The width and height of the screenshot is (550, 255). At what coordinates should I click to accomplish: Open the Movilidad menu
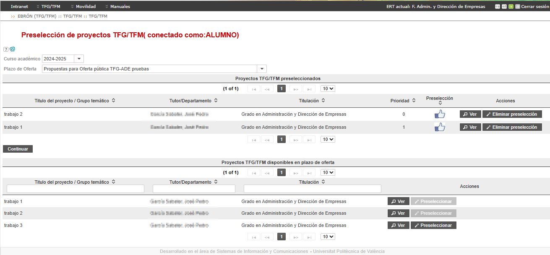click(83, 7)
